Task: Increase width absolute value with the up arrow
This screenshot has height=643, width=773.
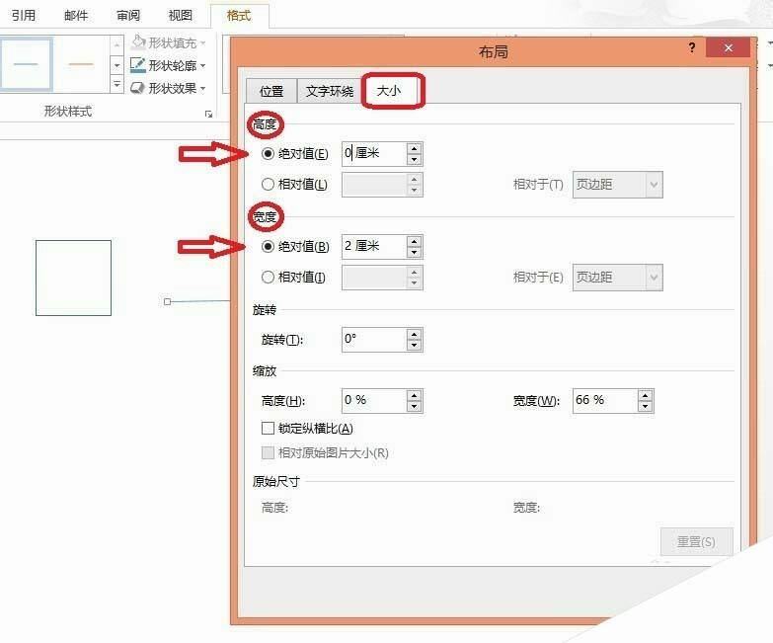Action: [414, 241]
